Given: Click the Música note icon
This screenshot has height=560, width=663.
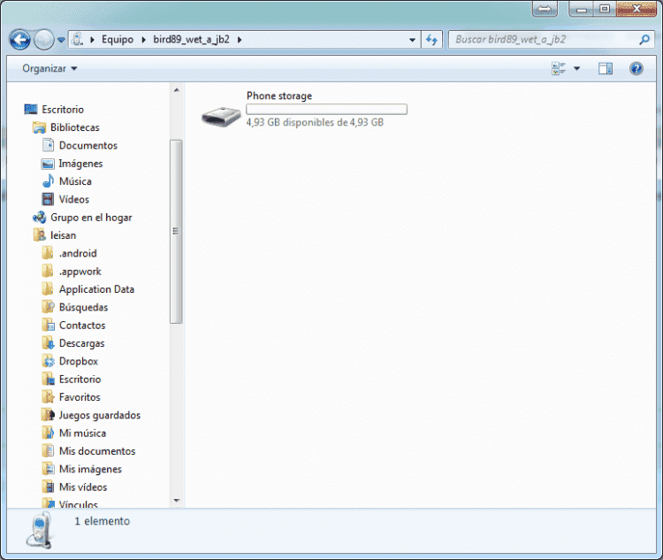Looking at the screenshot, I should click(x=49, y=181).
